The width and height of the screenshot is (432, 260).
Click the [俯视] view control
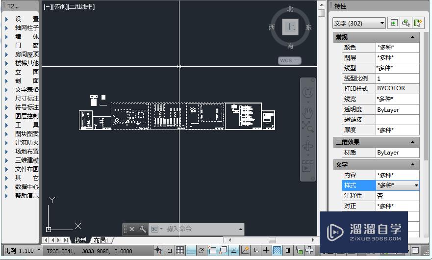[59, 6]
